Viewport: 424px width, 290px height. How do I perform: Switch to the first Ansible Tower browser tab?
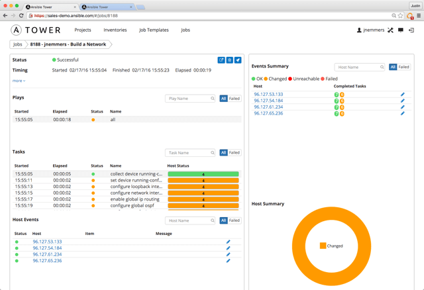coord(51,7)
